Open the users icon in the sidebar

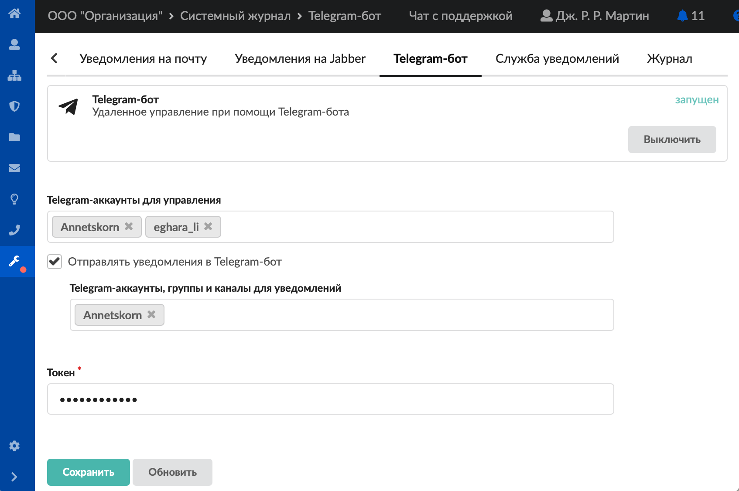(14, 44)
